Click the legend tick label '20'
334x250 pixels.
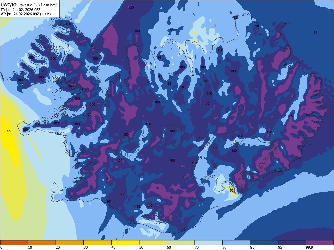coord(58,247)
